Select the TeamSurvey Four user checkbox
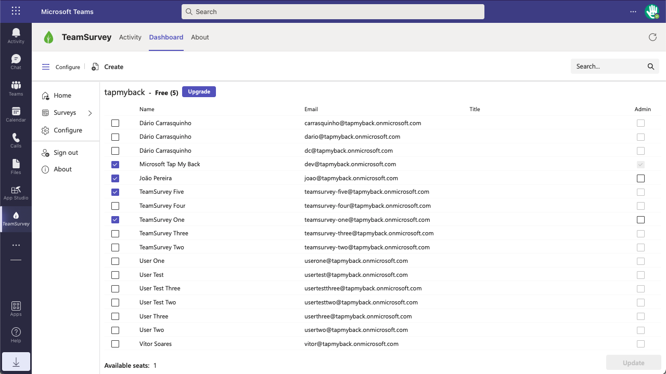 pos(116,206)
